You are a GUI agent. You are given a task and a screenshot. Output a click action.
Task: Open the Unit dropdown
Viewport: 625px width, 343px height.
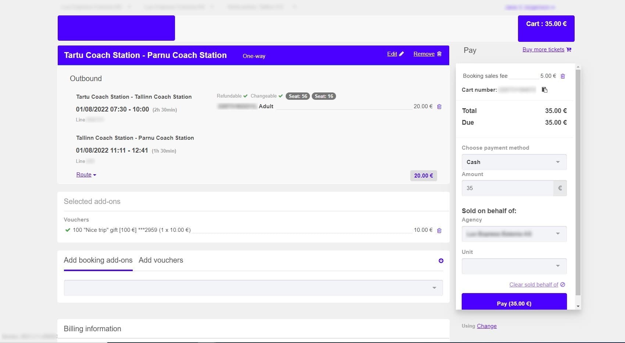click(x=514, y=266)
